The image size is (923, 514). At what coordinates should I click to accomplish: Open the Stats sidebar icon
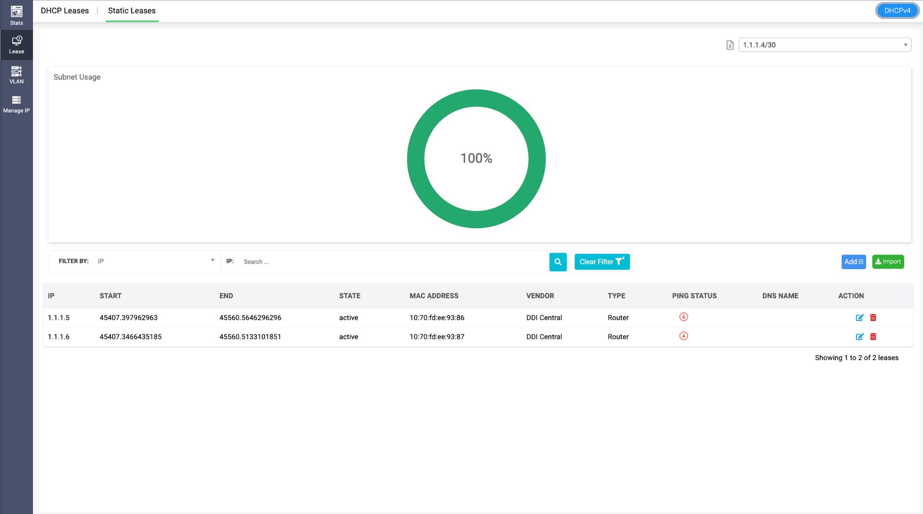tap(16, 15)
